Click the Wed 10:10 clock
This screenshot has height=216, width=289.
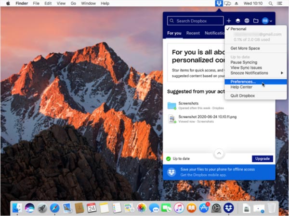pos(253,3)
